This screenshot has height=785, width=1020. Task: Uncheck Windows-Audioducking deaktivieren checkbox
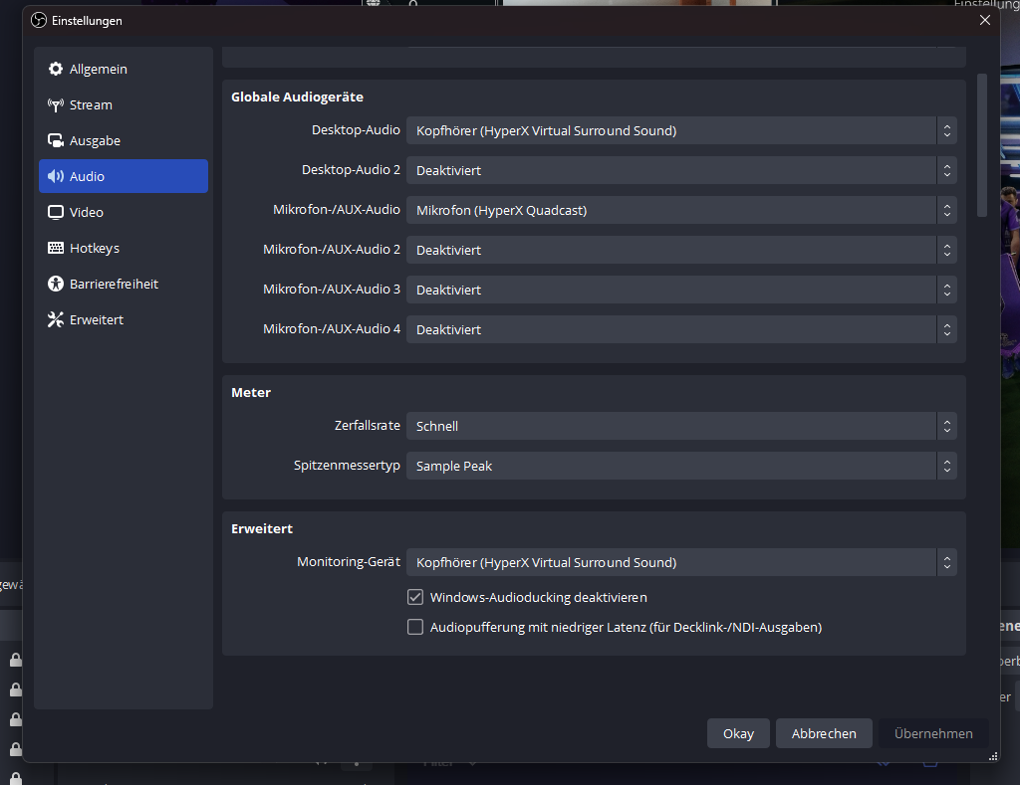click(x=415, y=598)
